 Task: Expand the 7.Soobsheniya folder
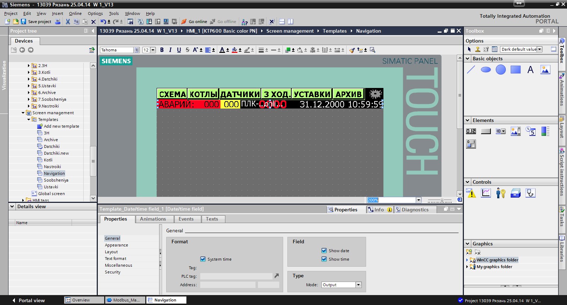pyautogui.click(x=29, y=99)
